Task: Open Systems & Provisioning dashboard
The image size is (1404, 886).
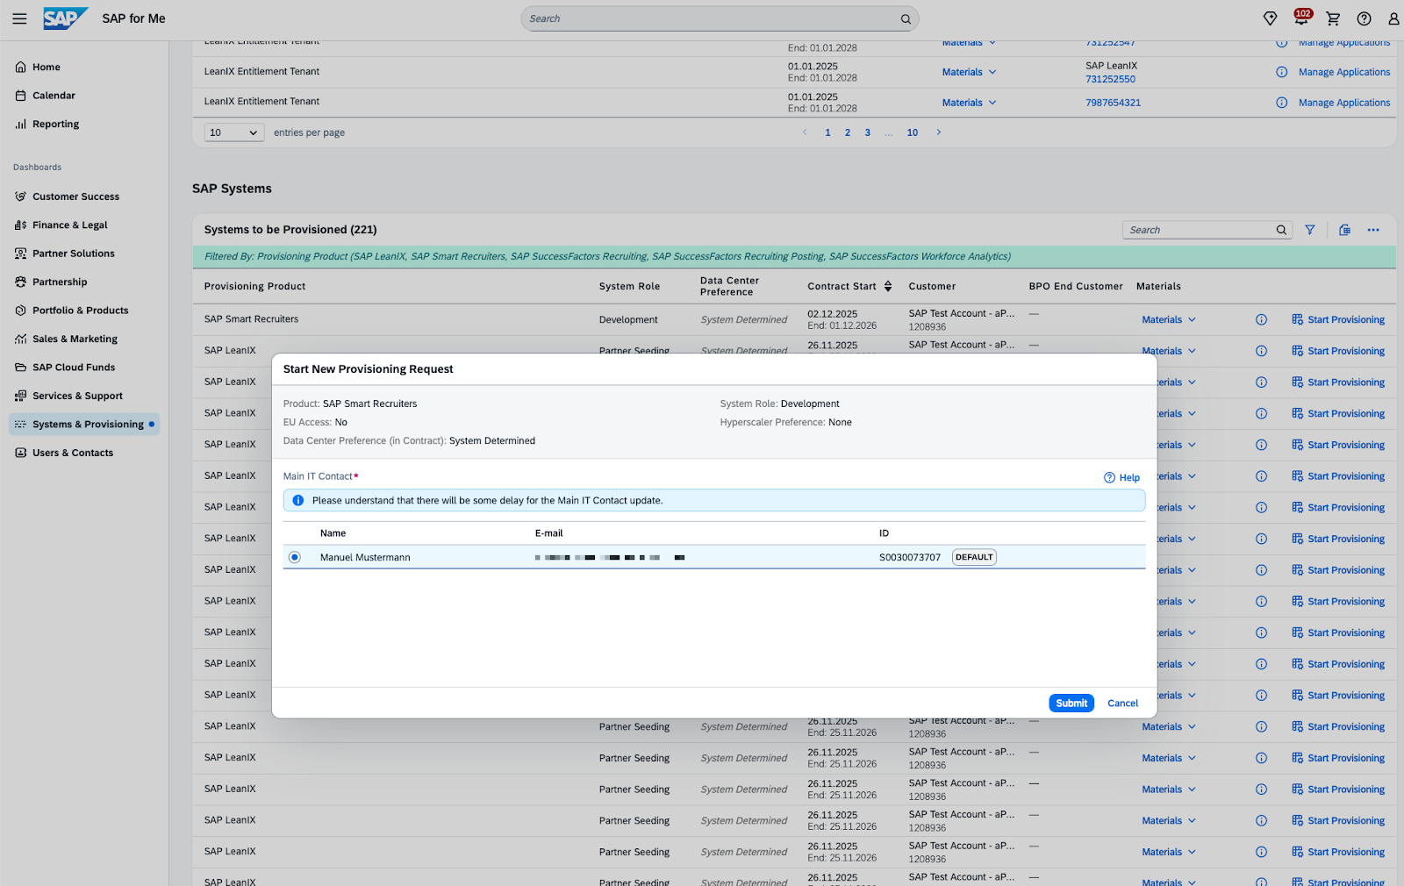Action: (88, 425)
